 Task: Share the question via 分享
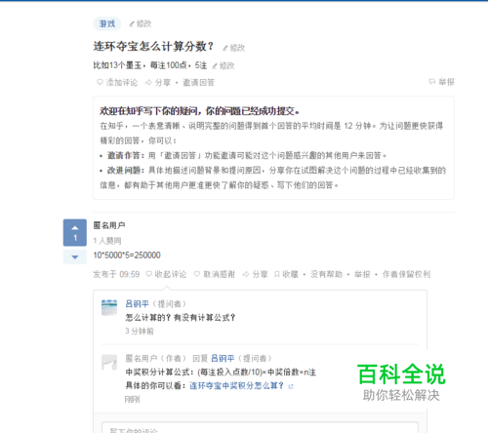coord(158,82)
